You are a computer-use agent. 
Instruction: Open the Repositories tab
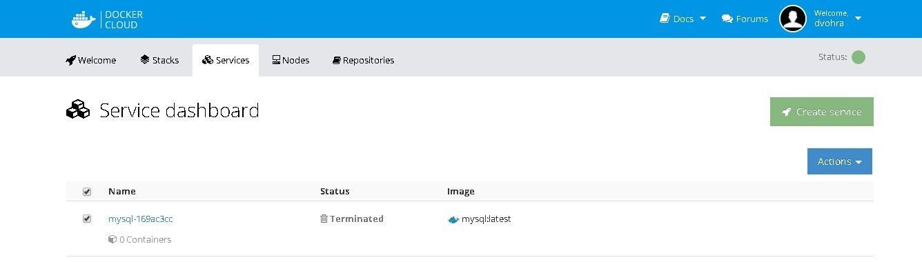363,60
